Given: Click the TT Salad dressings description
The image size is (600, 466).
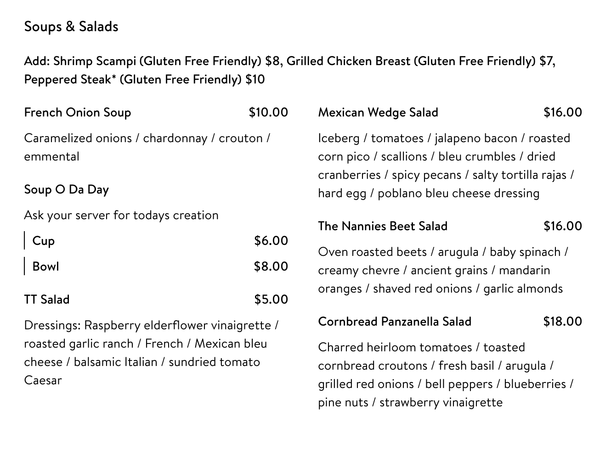Looking at the screenshot, I should pos(152,353).
